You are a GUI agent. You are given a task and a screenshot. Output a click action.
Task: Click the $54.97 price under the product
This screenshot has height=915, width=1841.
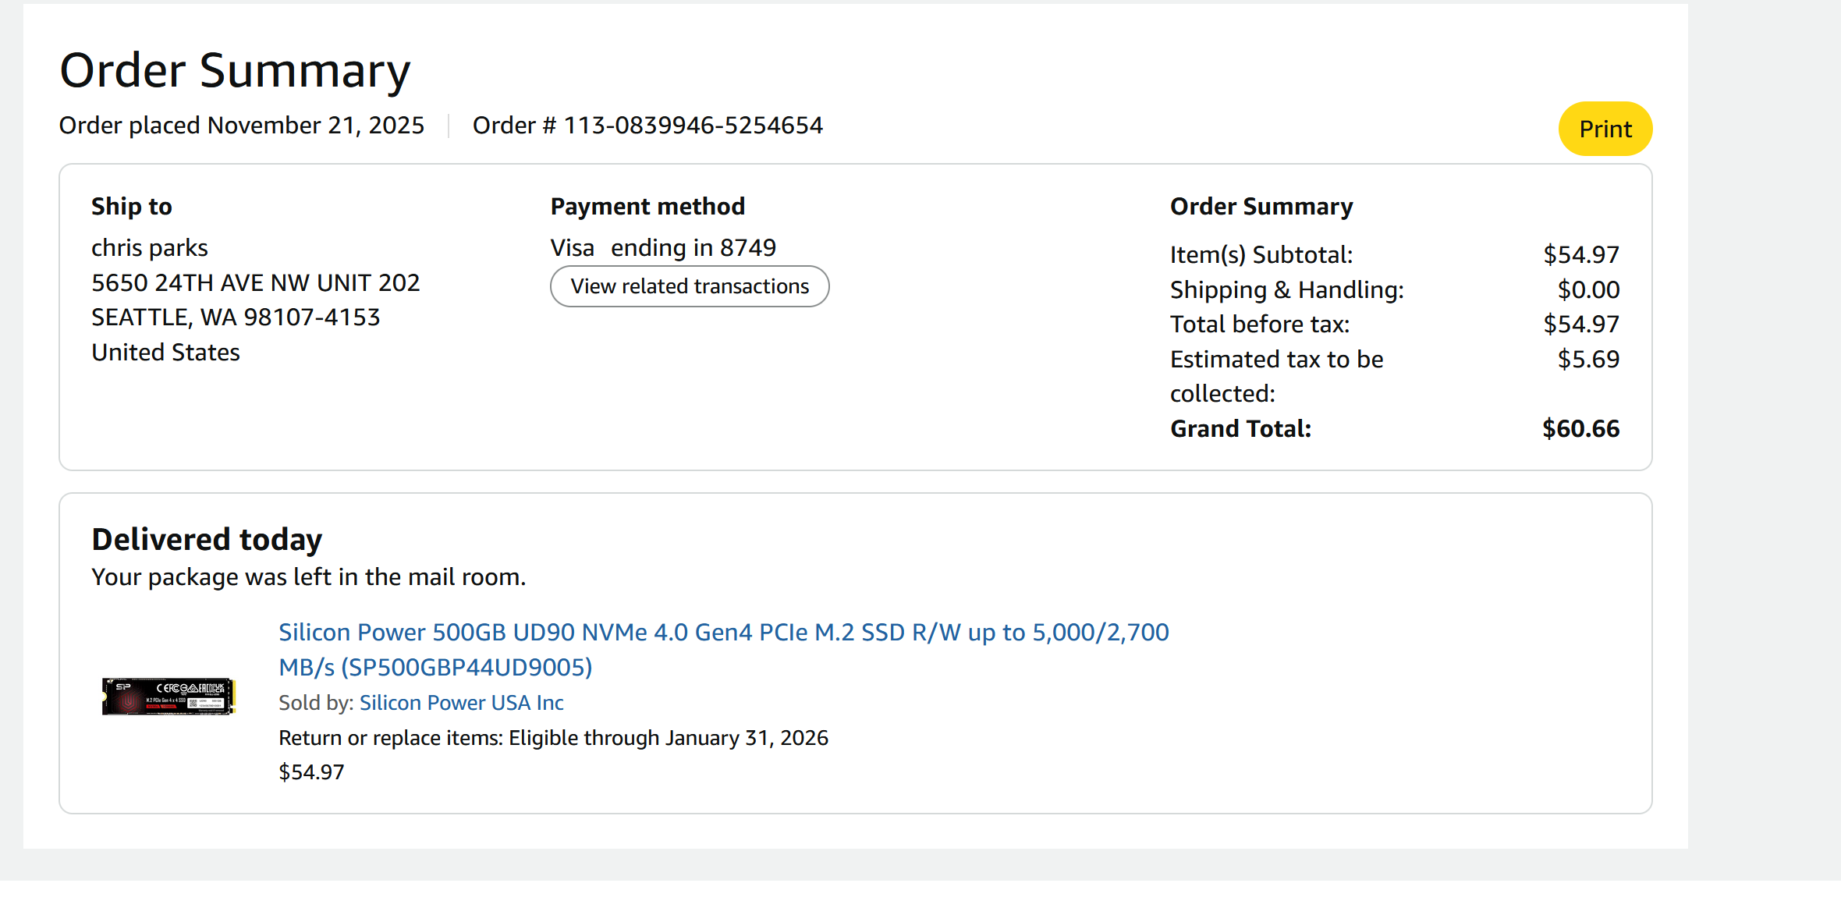tap(311, 772)
